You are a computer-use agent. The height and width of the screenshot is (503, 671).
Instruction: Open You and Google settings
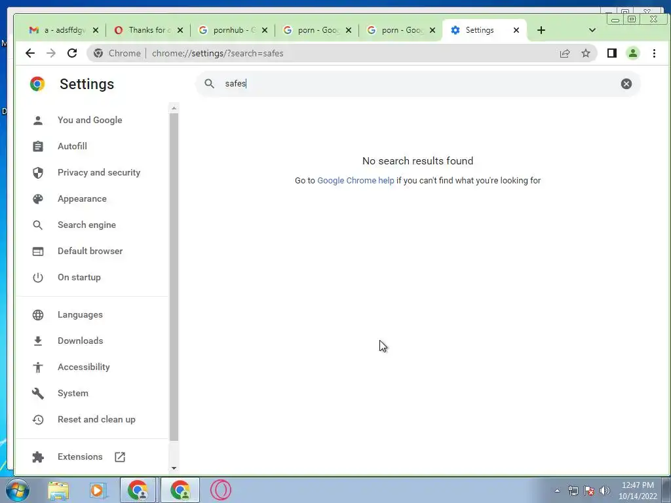pyautogui.click(x=90, y=121)
